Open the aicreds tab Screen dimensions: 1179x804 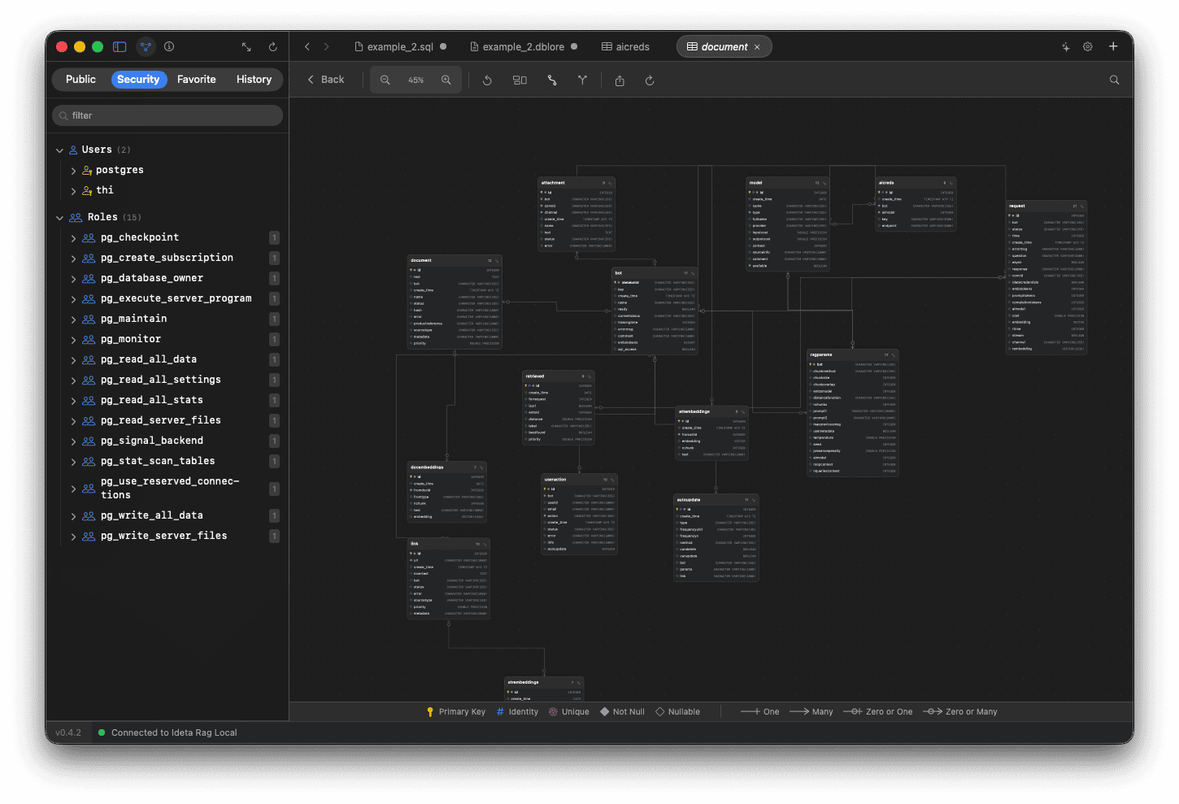coord(625,47)
